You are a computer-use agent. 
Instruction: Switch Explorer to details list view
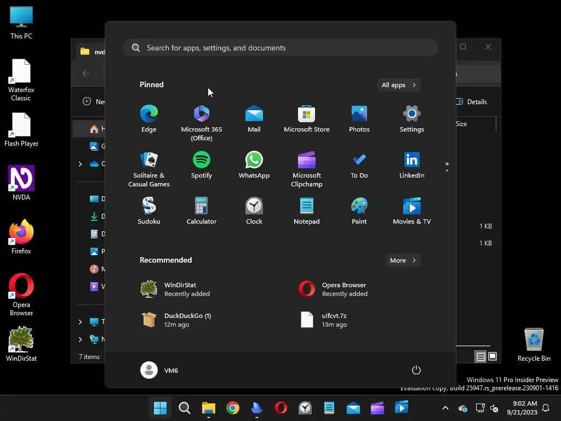click(480, 356)
